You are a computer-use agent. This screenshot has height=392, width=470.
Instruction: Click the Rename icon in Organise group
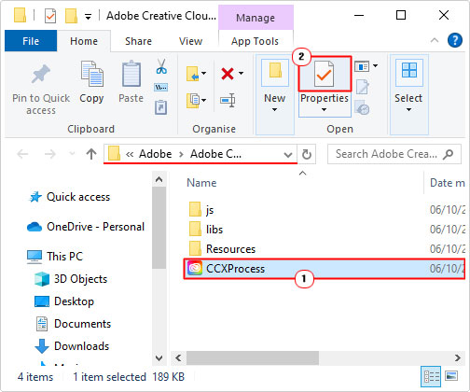228,100
